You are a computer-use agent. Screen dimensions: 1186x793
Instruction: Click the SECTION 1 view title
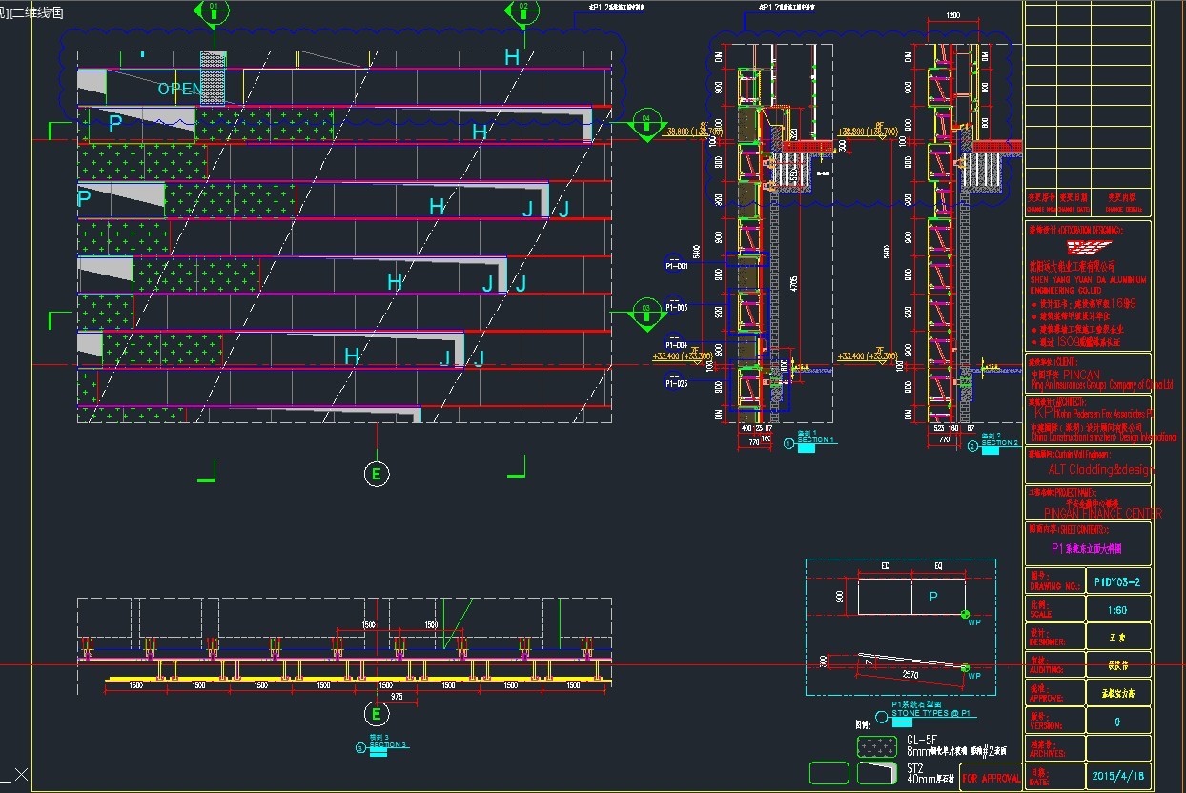point(815,439)
